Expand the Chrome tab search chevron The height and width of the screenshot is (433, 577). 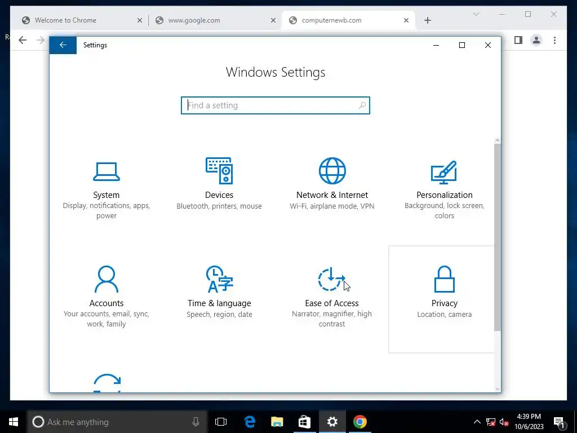point(476,14)
